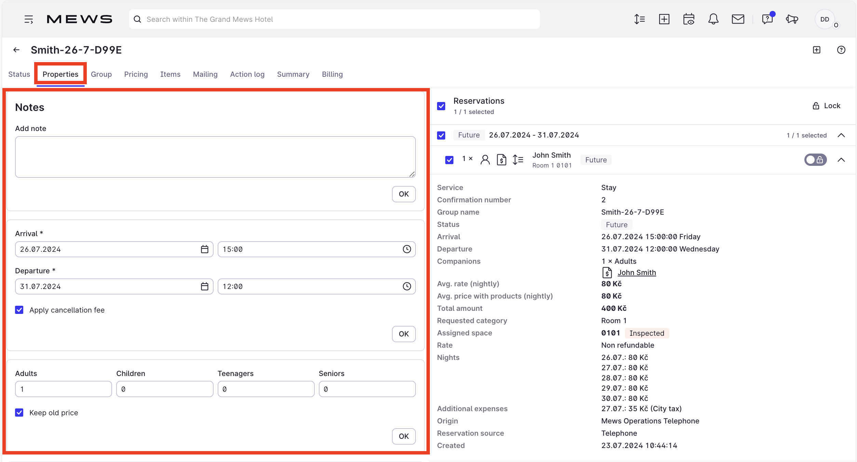Collapse the Future 26.07.2024 reservation group
This screenshot has width=857, height=462.
841,135
